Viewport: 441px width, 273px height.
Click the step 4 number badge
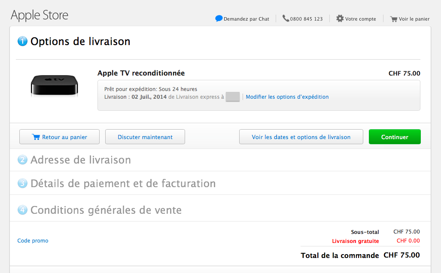22,210
